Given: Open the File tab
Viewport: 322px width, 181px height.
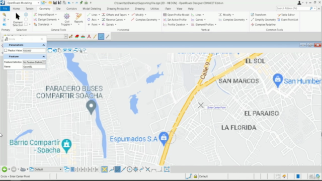Looking at the screenshot, I should [5, 9].
